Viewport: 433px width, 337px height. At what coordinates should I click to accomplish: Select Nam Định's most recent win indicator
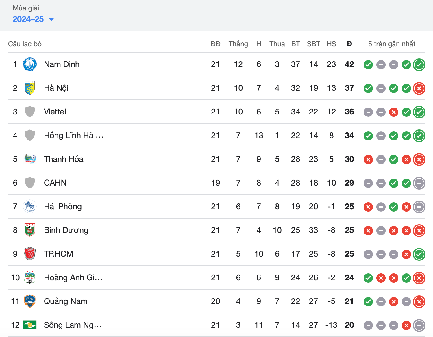(419, 65)
